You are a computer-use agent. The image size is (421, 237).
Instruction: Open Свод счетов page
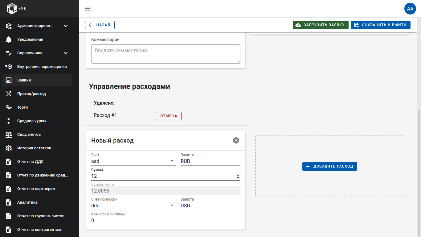[x=37, y=135]
